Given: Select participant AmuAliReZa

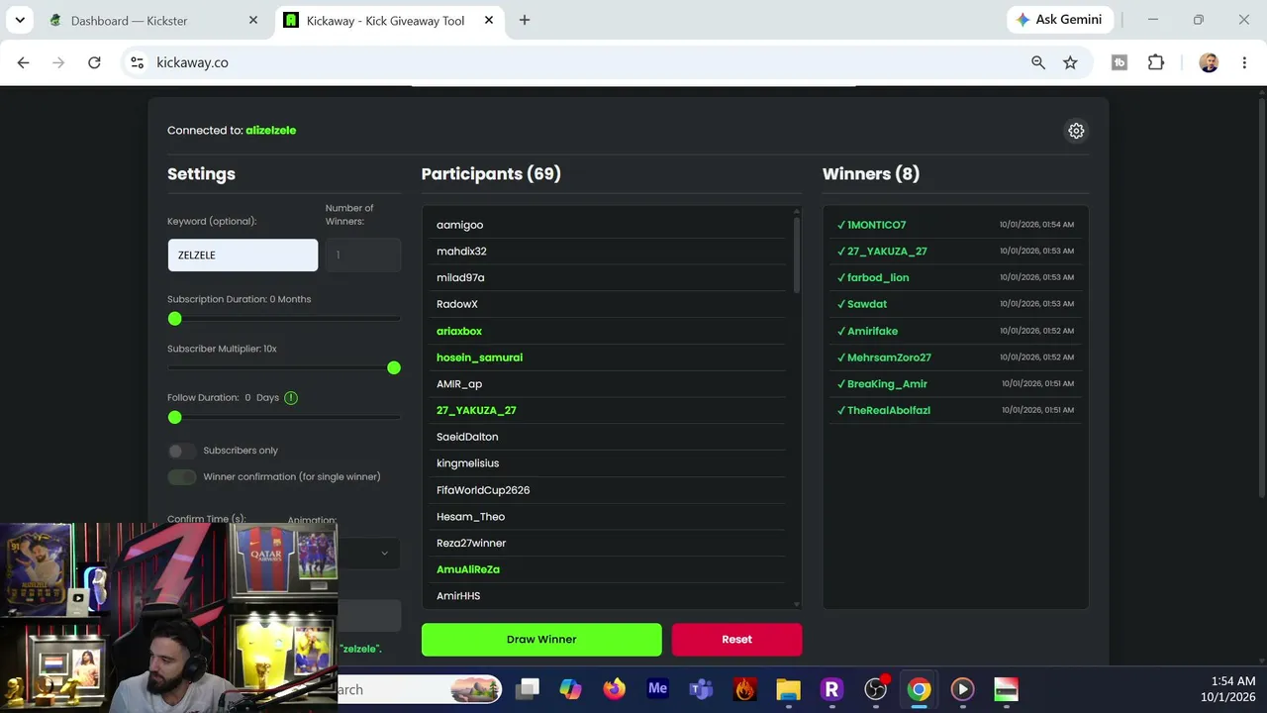Looking at the screenshot, I should (x=468, y=569).
